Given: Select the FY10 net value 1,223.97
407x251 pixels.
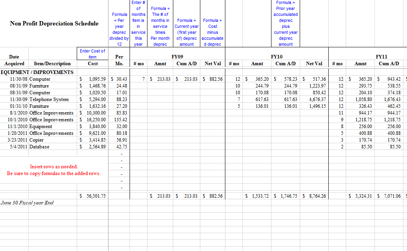Looking at the screenshot, I should point(318,86).
